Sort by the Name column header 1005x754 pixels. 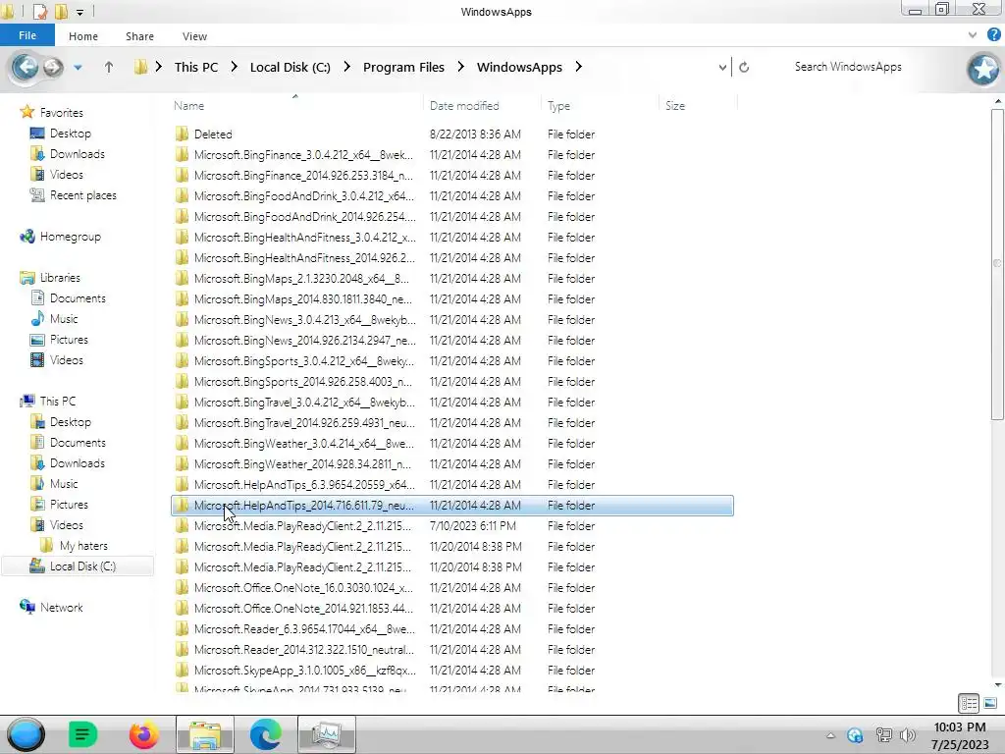pyautogui.click(x=295, y=106)
